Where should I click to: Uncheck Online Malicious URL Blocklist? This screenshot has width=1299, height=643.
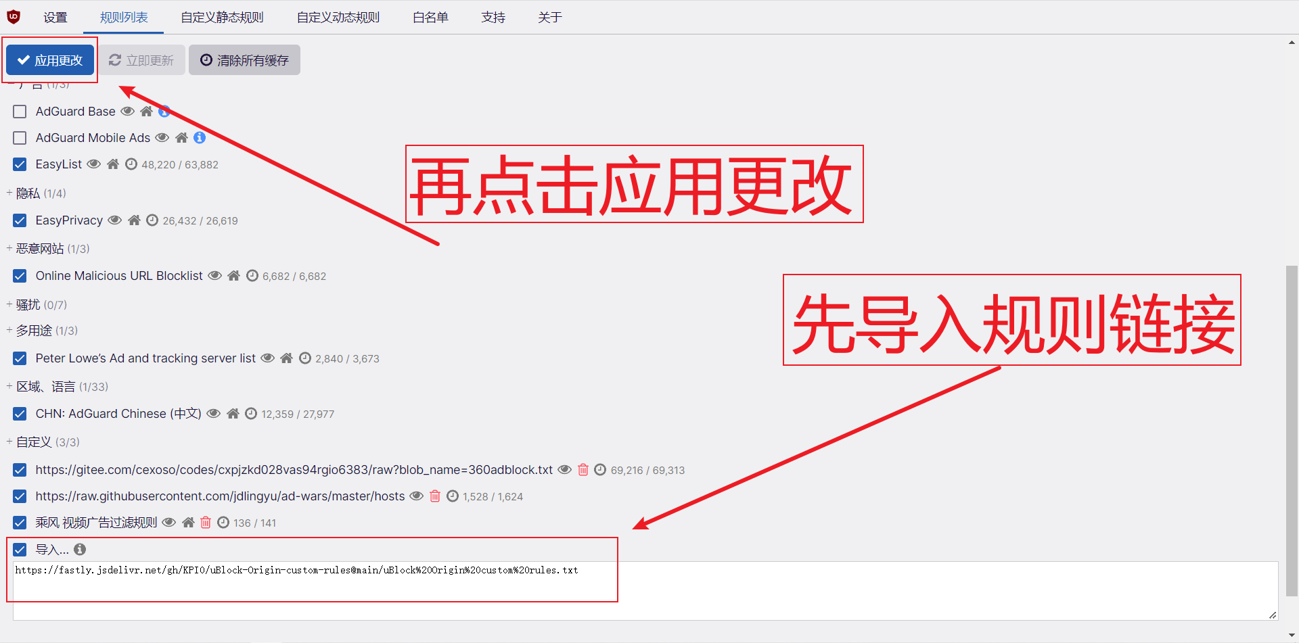(20, 276)
